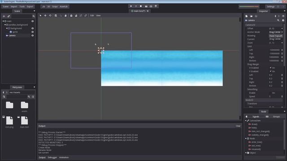
Task: Switch the FileSystem view to list mode
Action: point(33,97)
